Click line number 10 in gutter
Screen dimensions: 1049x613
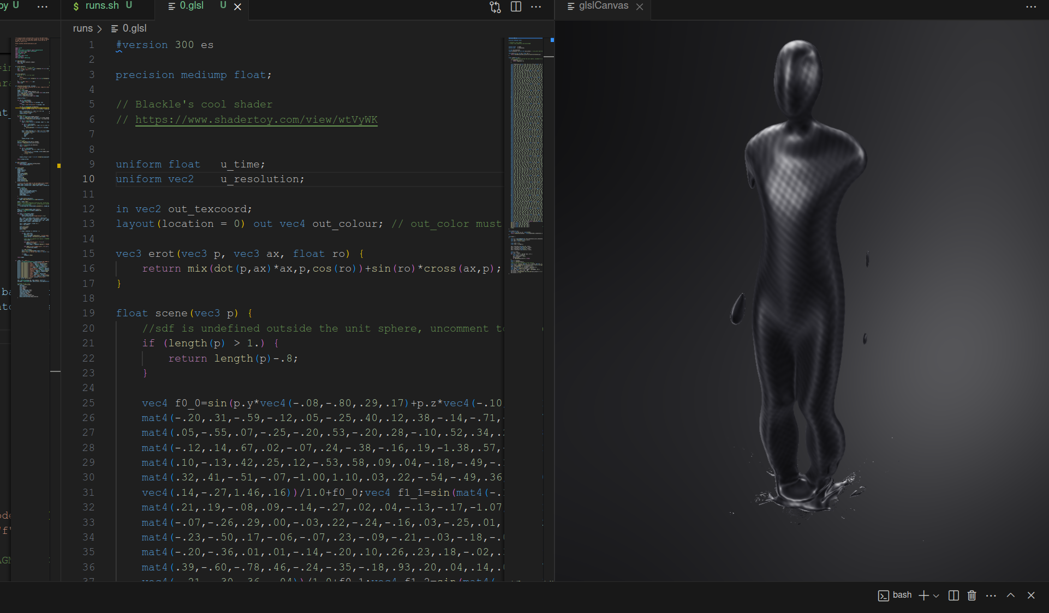click(x=88, y=179)
